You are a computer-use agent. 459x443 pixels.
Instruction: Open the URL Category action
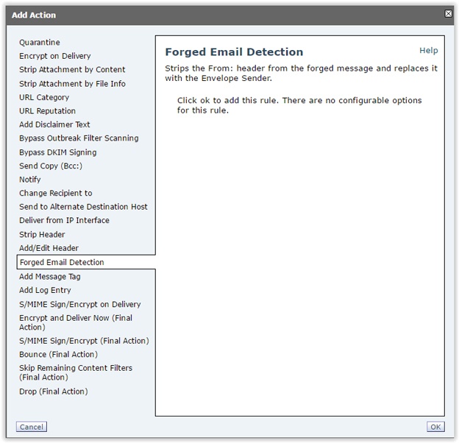tap(44, 97)
